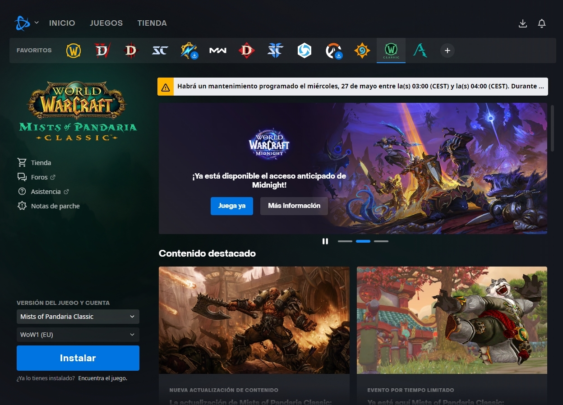Click the NUEVA ACTUALIZACIÓN DE CONTENIDO label
This screenshot has width=563, height=405.
tap(224, 390)
